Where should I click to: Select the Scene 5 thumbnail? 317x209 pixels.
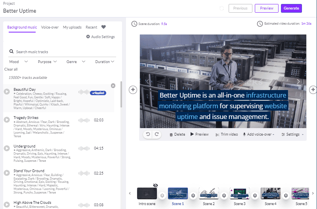tap(300, 193)
